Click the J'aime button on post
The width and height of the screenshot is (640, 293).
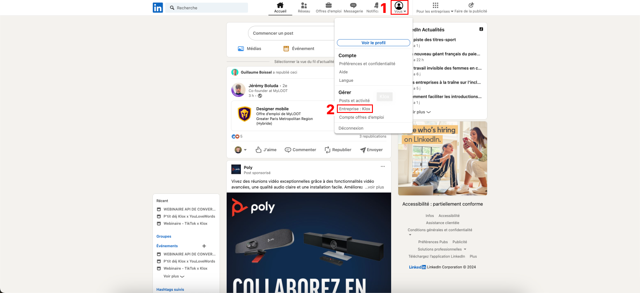266,150
